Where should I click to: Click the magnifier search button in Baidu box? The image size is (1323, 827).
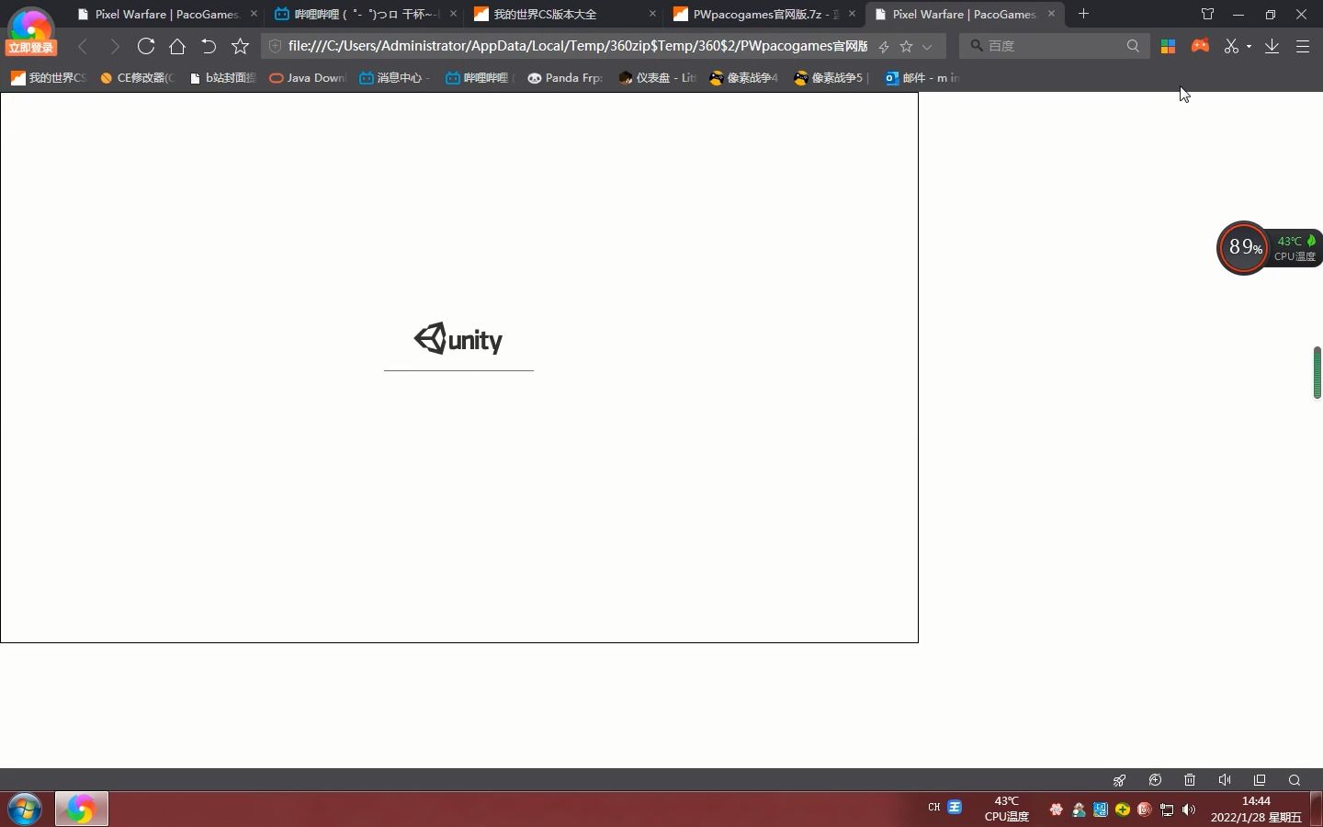click(x=1133, y=45)
